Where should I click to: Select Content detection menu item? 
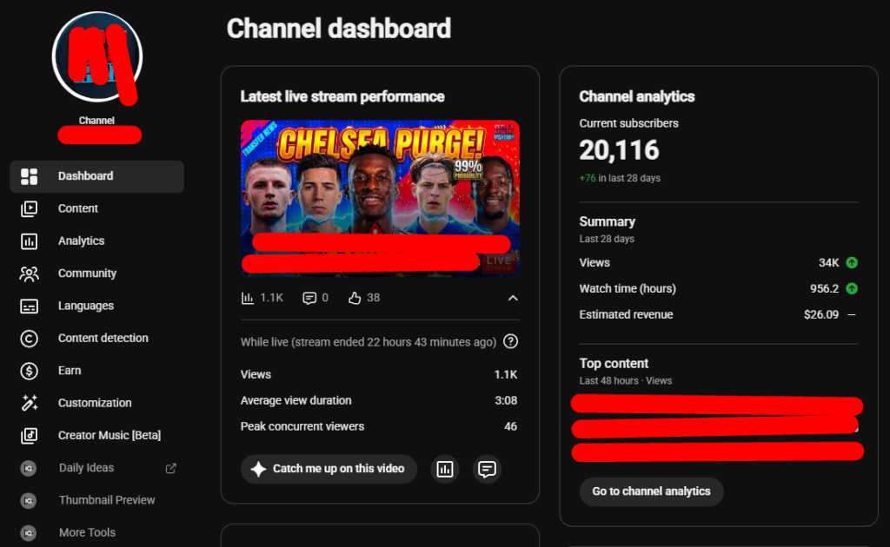[x=97, y=339]
